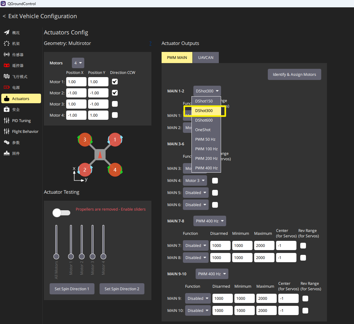The image size is (354, 324).
Task: Open the PID Tuning sliders icon
Action: pos(7,120)
